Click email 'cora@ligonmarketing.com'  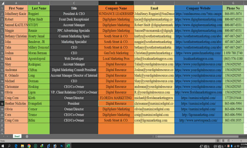154,120
